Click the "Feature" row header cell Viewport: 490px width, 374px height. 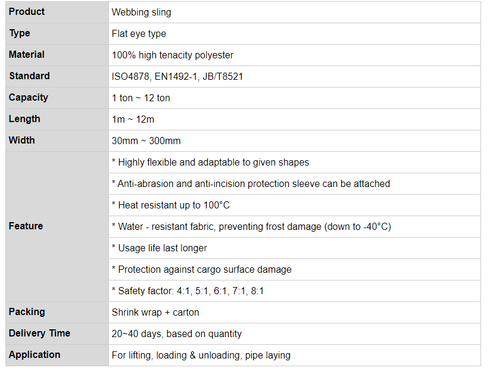click(26, 226)
